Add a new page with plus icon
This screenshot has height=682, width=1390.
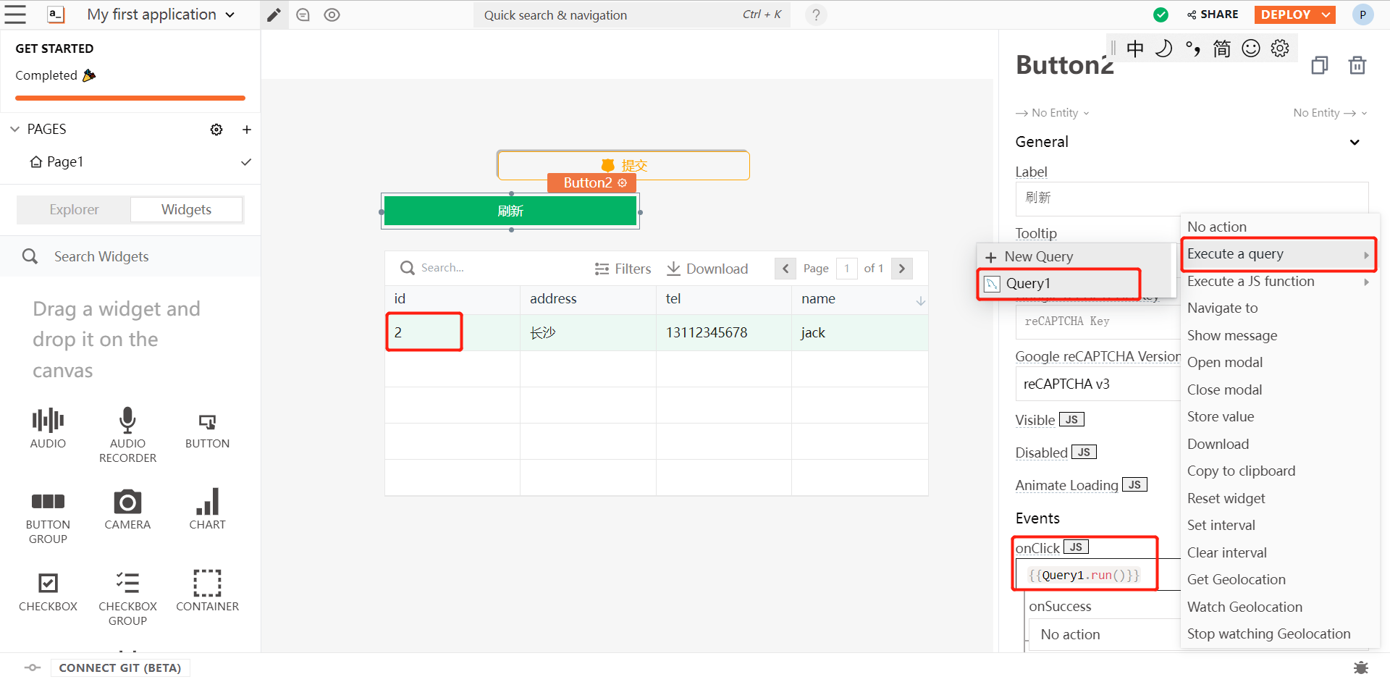247,130
